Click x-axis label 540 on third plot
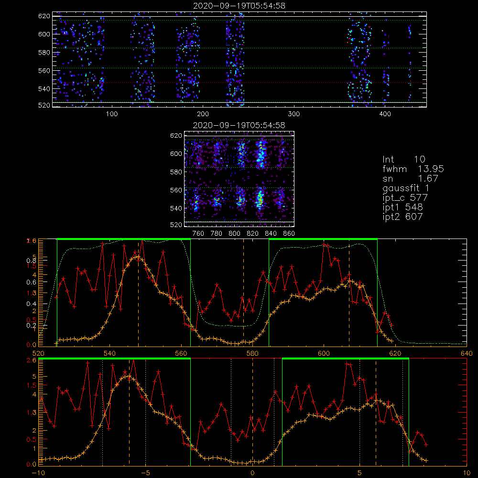The width and height of the screenshot is (478, 478). coord(110,354)
